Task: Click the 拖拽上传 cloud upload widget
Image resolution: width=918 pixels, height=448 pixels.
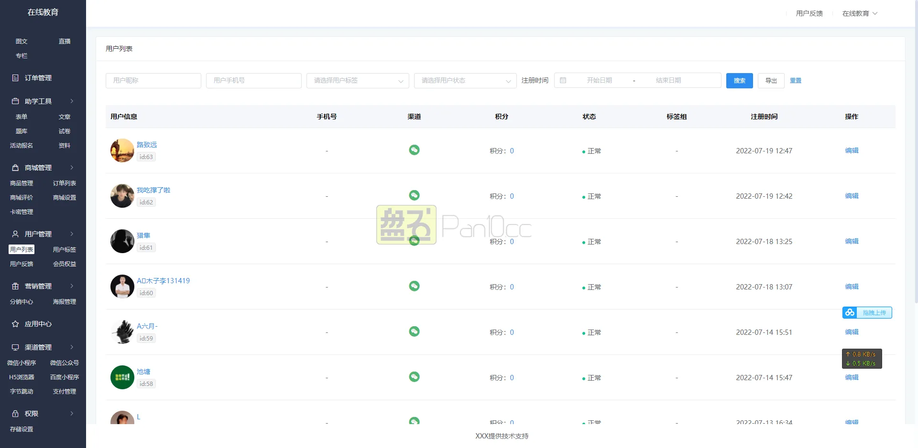Action: 867,312
